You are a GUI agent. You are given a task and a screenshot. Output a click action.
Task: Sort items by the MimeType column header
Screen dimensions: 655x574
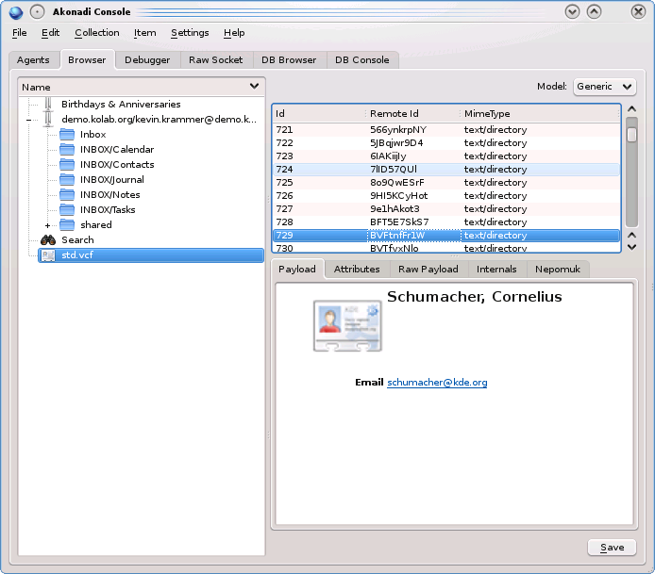[540, 113]
